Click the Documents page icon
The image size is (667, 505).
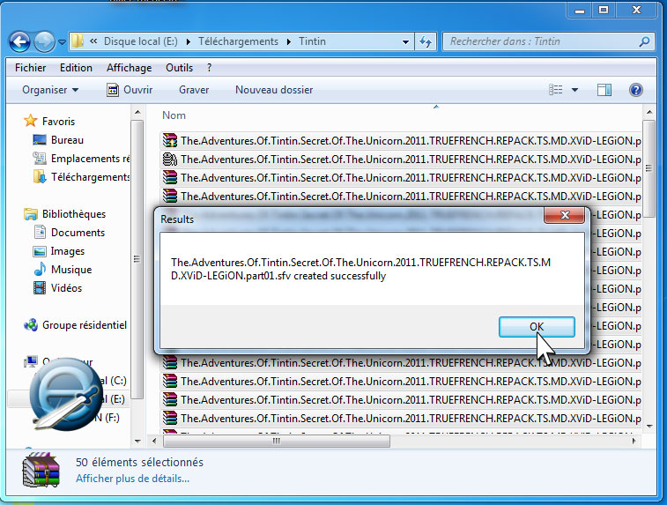click(40, 232)
